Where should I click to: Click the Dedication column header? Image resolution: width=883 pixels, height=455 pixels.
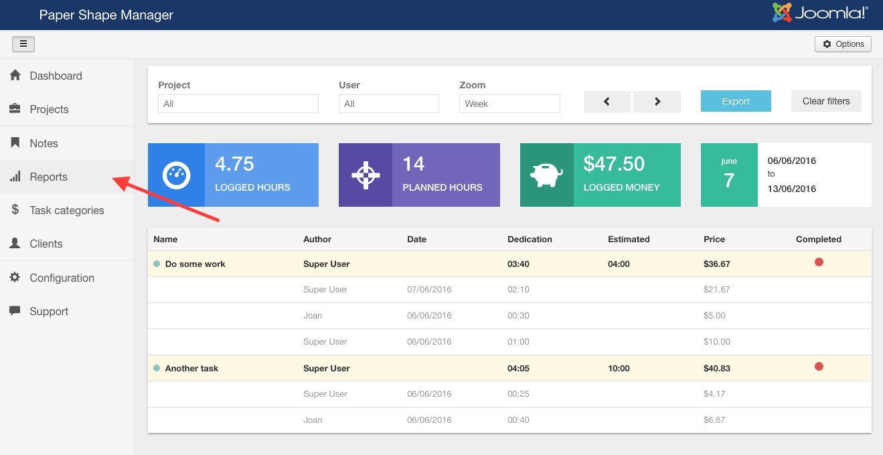[530, 239]
